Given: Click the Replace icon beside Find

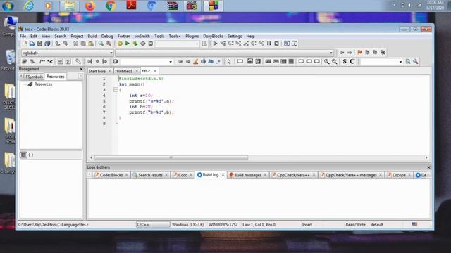Looking at the screenshot, I should pos(109,44).
